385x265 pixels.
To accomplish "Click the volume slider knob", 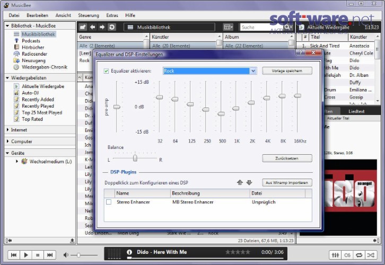I will (78, 255).
